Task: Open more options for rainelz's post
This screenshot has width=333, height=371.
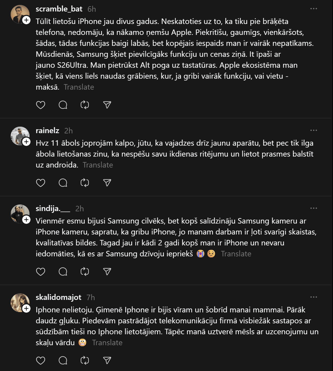Action: 313,130
